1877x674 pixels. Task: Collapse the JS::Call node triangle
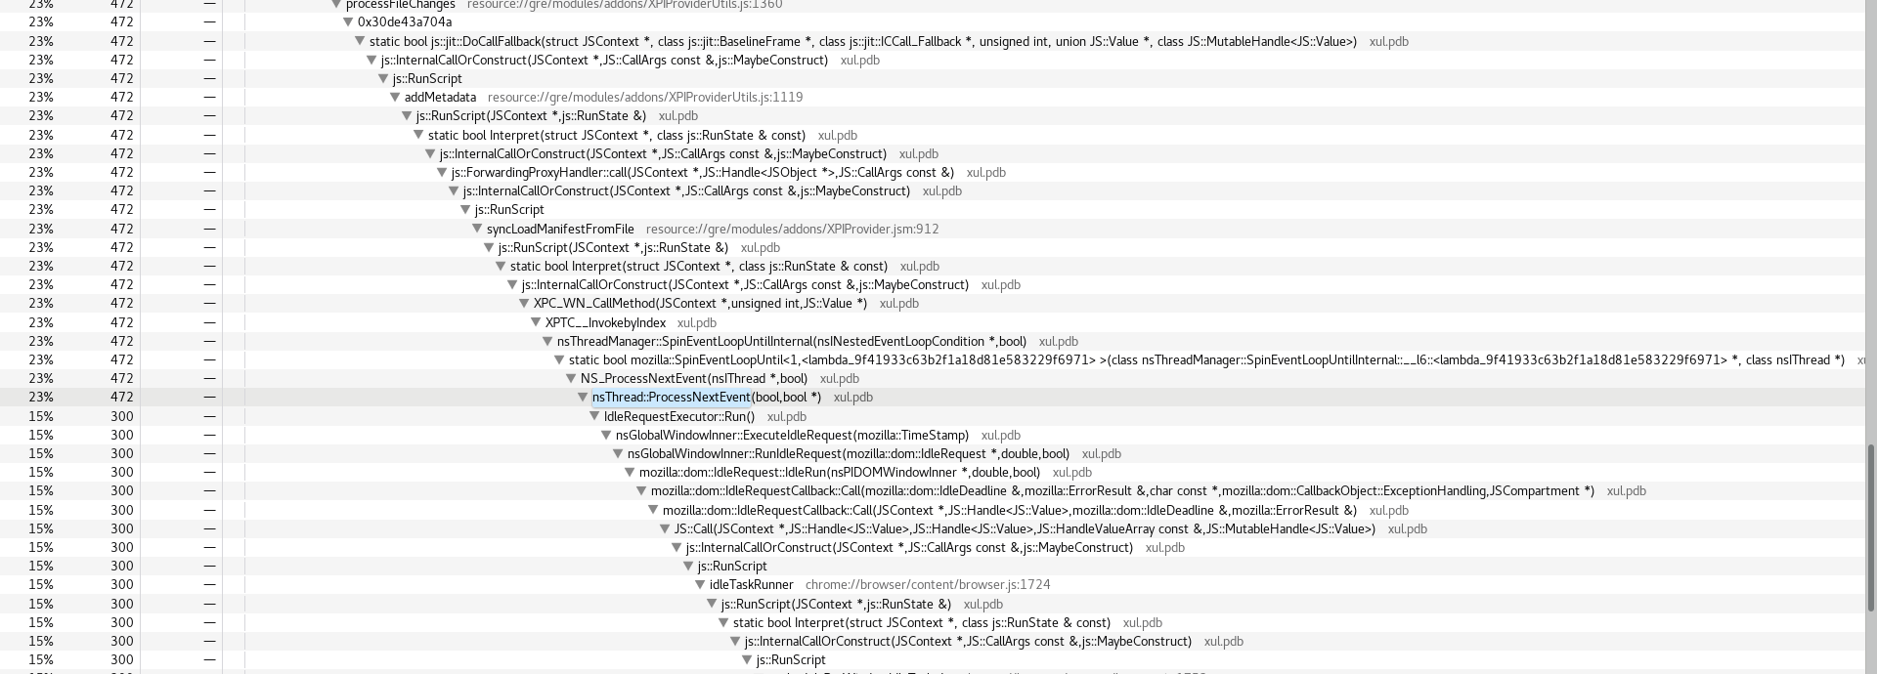pos(665,528)
